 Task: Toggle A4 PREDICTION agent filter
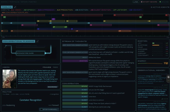tap(65, 10)
